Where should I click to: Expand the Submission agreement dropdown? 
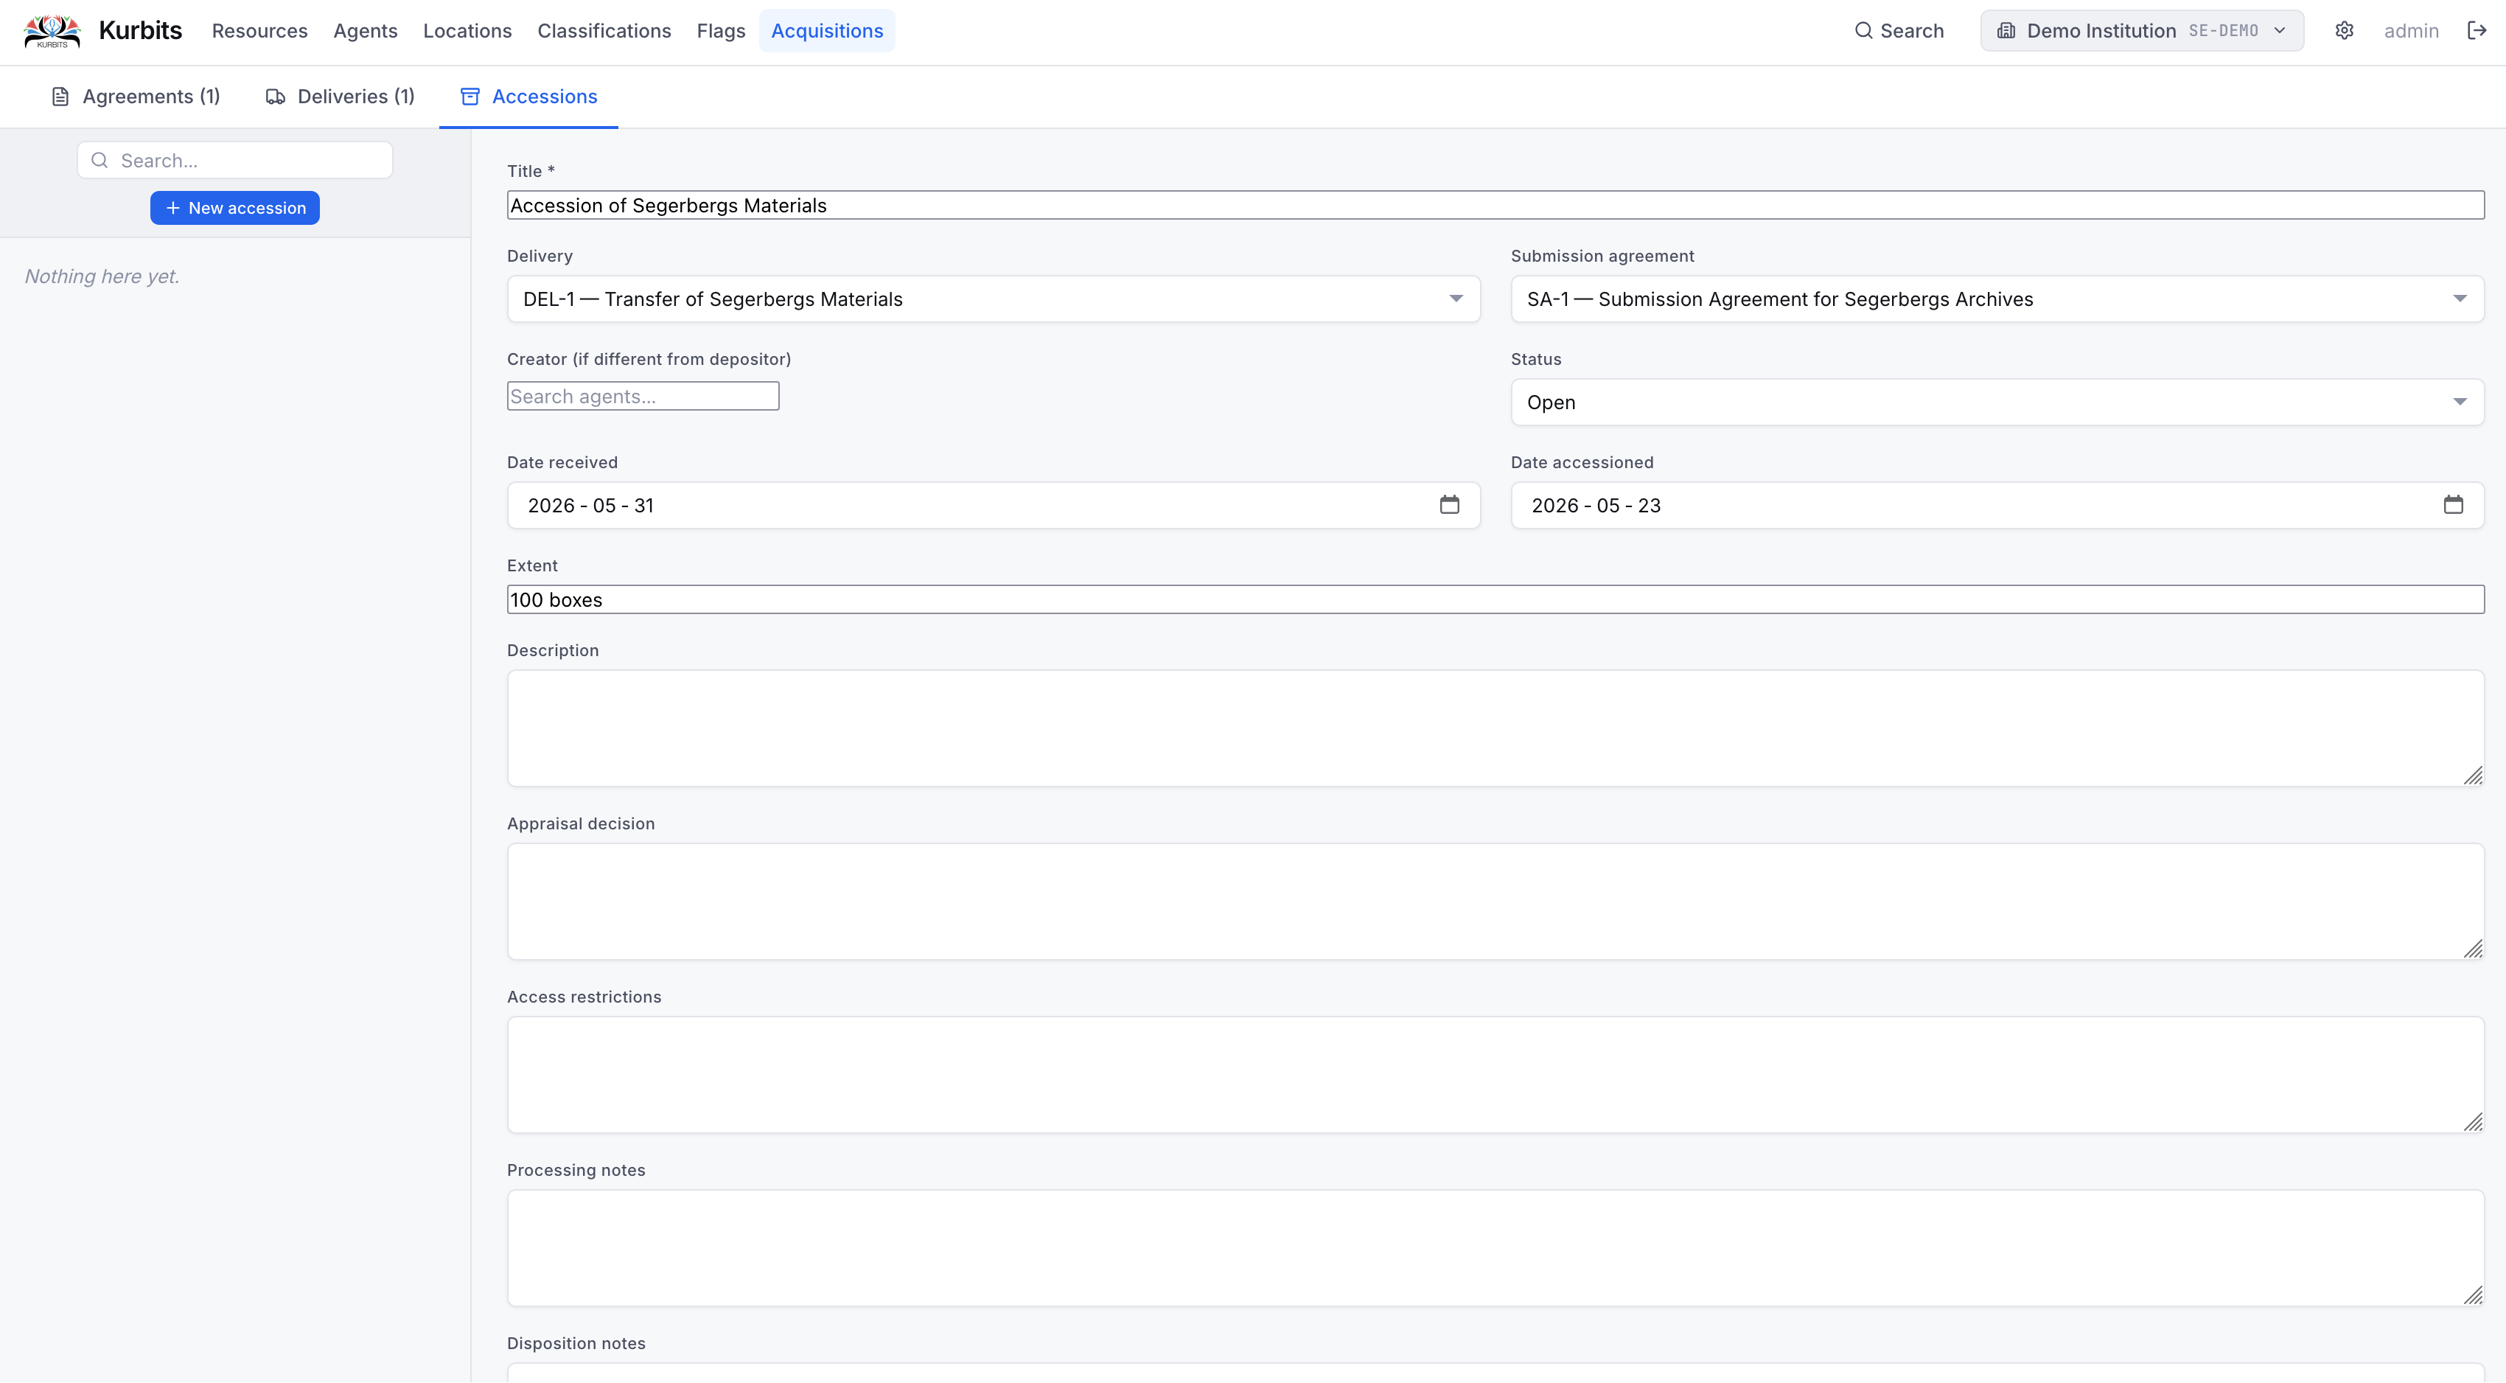[x=1997, y=299]
